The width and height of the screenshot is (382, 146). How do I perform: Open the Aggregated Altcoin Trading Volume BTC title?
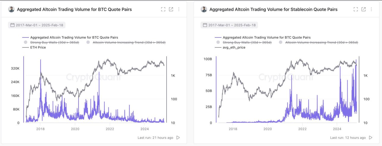coord(74,9)
